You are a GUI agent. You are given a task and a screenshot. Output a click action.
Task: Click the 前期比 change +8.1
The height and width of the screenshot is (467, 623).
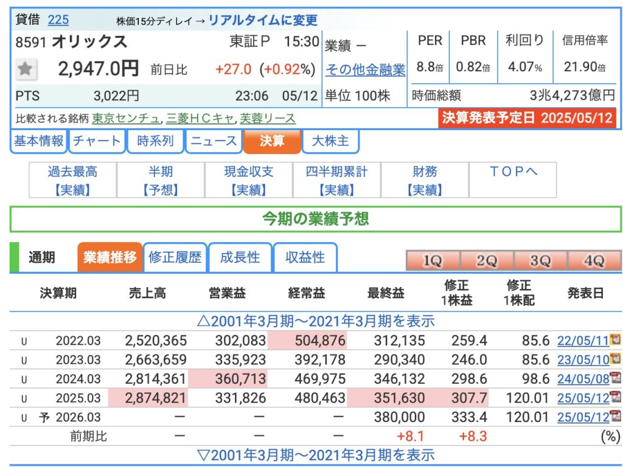(411, 437)
